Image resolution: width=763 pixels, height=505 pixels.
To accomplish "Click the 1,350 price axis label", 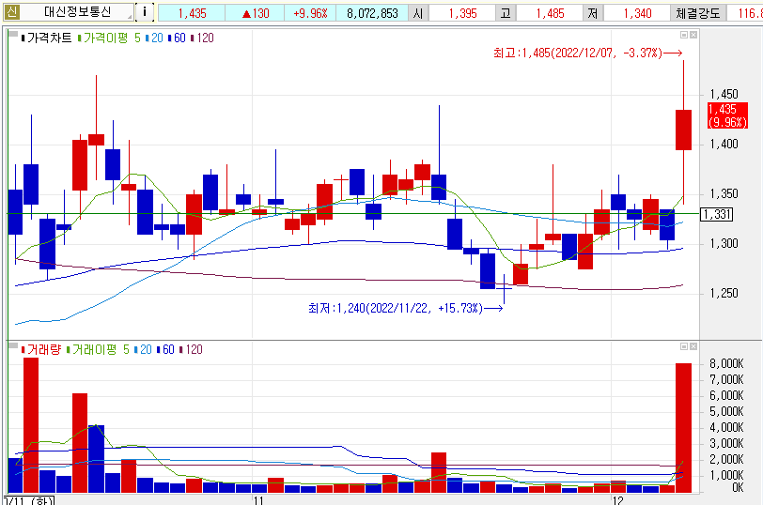I will (x=724, y=194).
